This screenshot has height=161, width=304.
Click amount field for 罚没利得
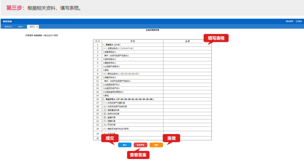pyautogui.click(x=188, y=125)
